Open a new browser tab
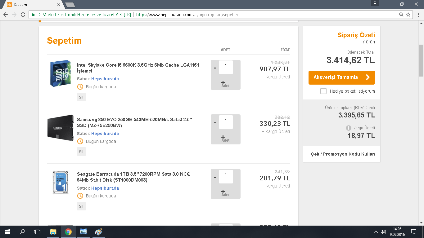 [x=70, y=5]
